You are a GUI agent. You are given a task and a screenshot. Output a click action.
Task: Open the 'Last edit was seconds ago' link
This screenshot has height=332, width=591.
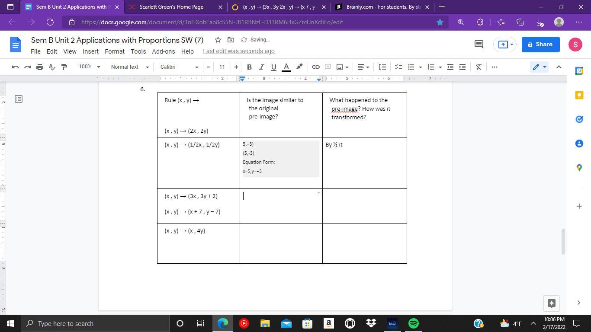239,51
